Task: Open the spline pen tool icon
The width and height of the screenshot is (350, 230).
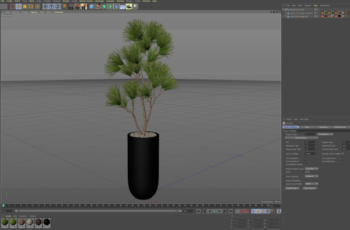Action: pyautogui.click(x=98, y=6)
